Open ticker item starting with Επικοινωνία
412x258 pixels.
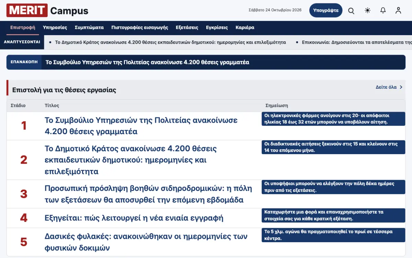coord(357,42)
